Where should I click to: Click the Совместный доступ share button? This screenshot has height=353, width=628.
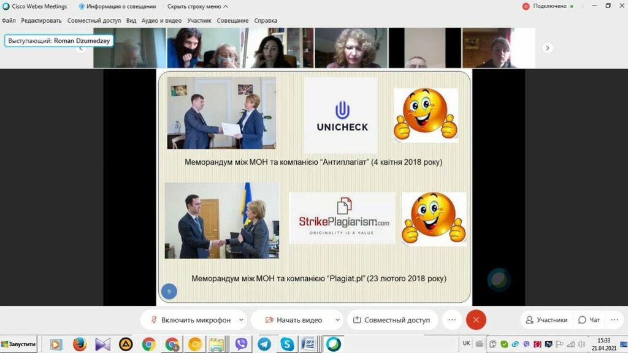pos(390,320)
